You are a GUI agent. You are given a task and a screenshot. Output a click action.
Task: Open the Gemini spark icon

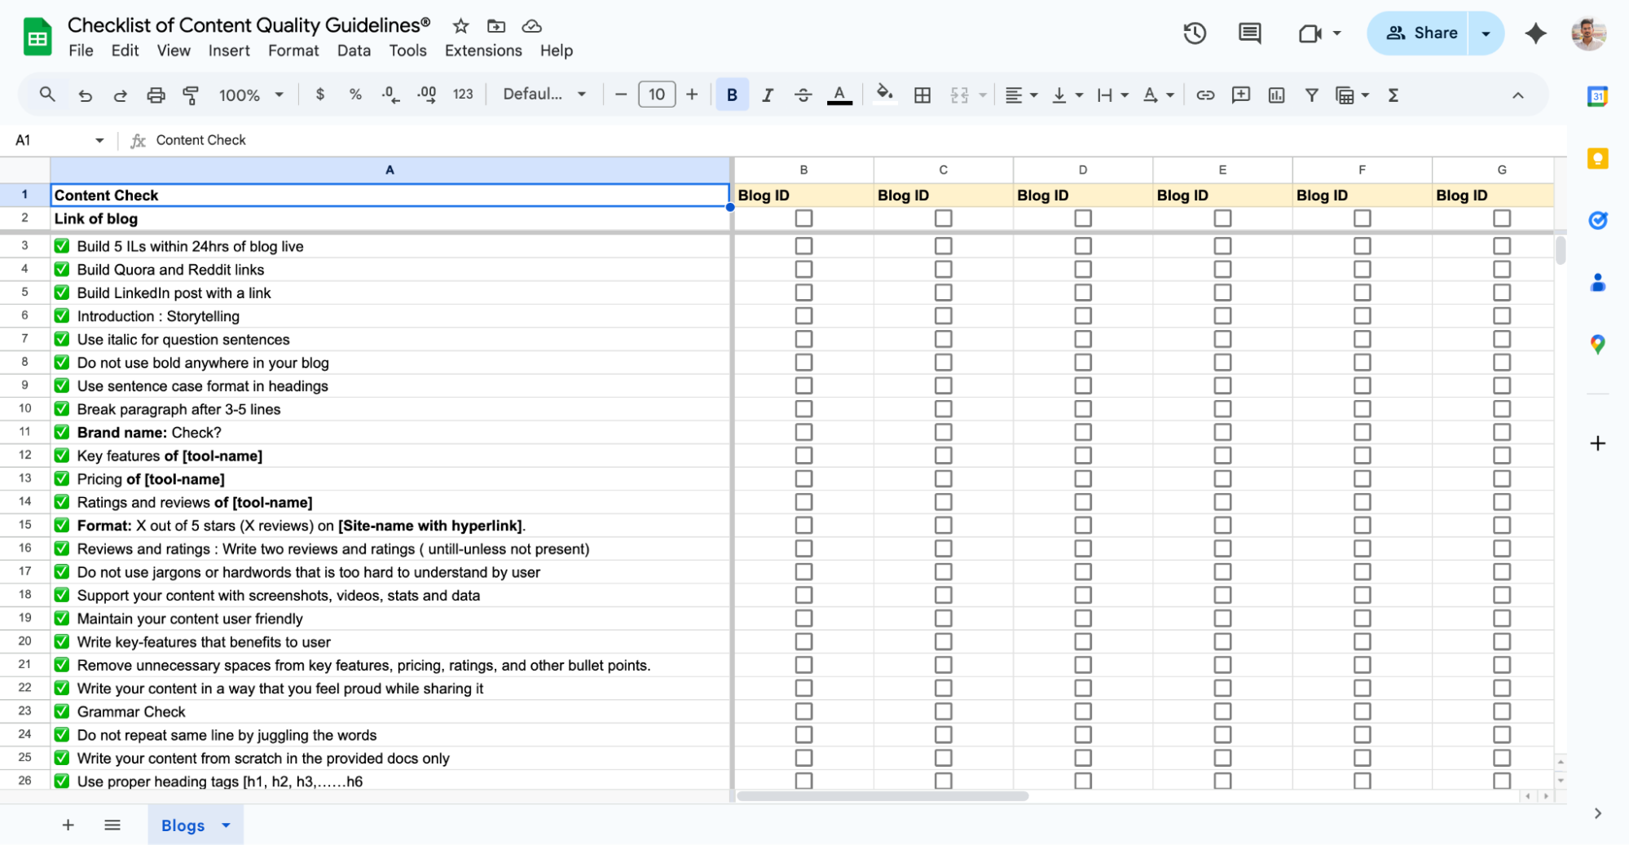tap(1535, 33)
